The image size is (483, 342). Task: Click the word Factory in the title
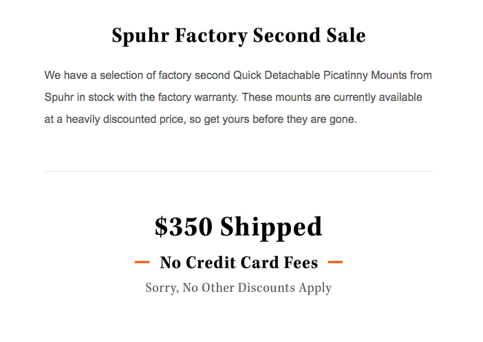tap(211, 36)
